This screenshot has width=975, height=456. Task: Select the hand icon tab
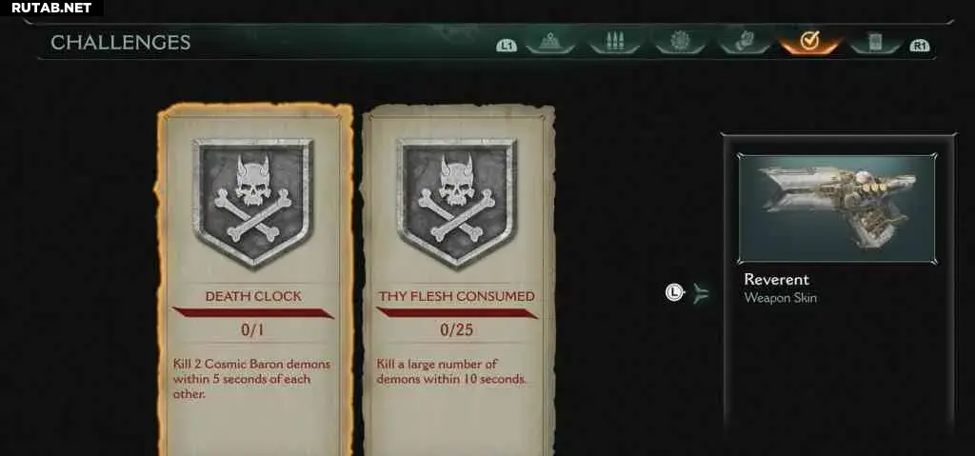coord(745,42)
